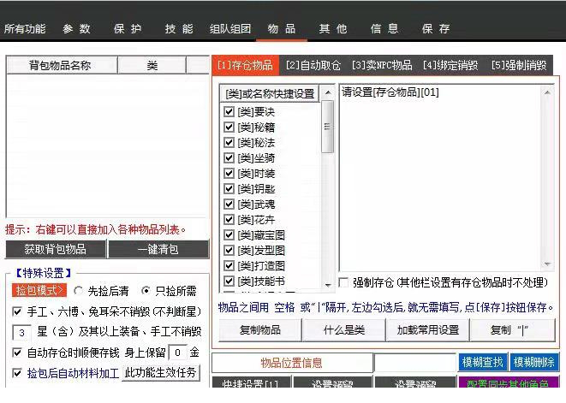Viewport: 566px width, 403px height.
Task: Click scroll-down arrow of 存仓物品 text box
Action: coord(547,264)
